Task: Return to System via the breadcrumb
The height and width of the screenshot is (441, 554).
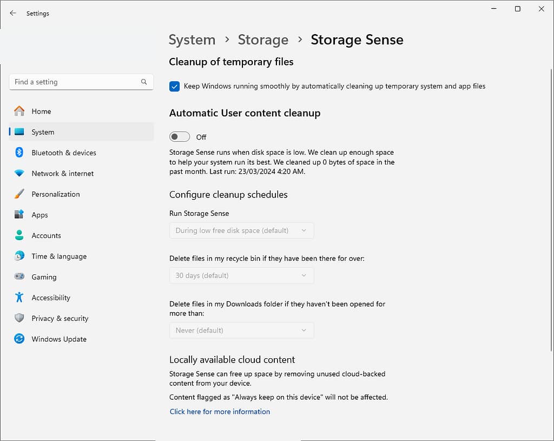Action: pyautogui.click(x=192, y=40)
